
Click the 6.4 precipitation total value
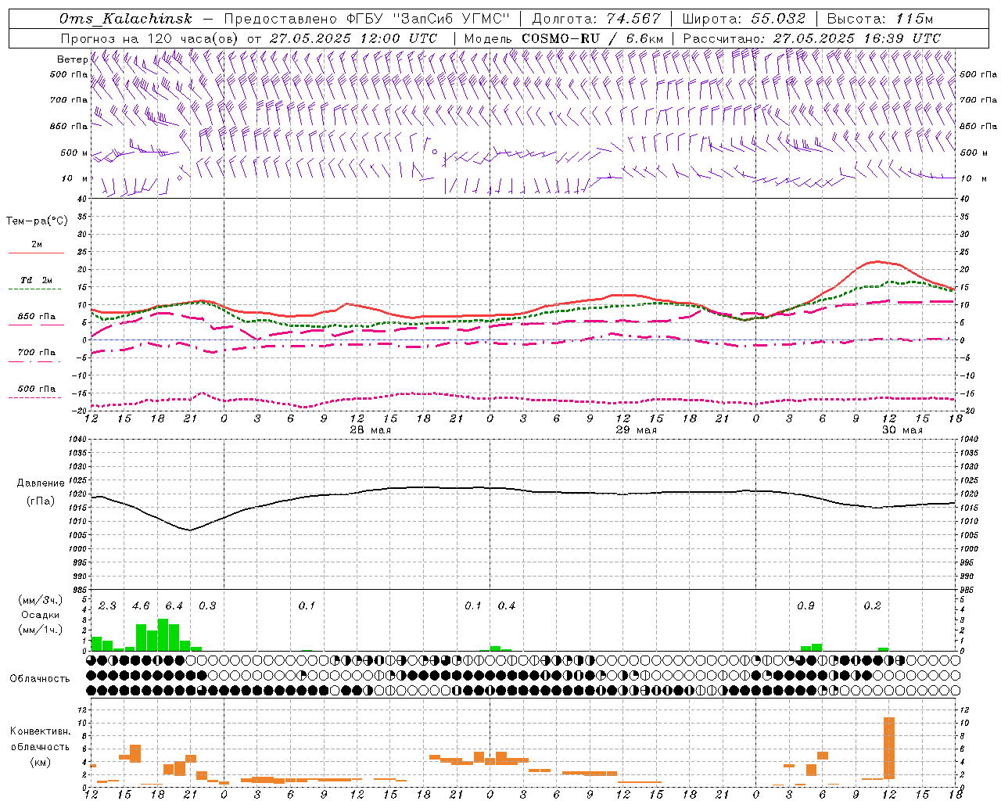174,606
